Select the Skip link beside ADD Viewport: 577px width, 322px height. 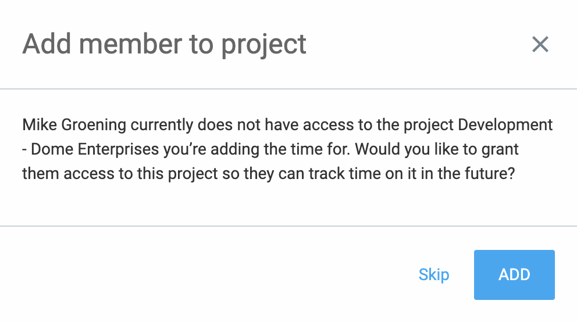pyautogui.click(x=434, y=274)
